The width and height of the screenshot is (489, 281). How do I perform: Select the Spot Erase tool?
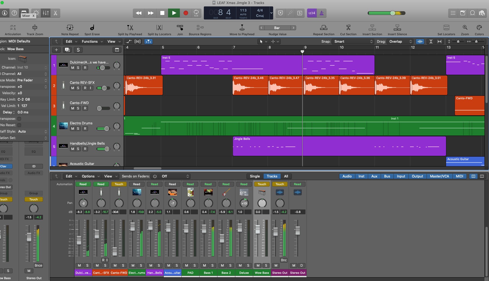coord(92,28)
